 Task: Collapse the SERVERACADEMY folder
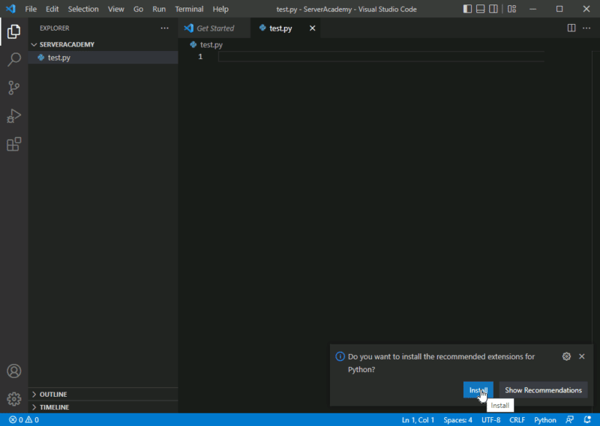(67, 44)
